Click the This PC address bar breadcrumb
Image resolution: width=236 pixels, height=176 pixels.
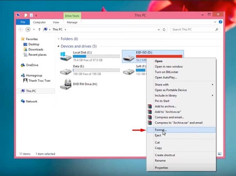57,29
